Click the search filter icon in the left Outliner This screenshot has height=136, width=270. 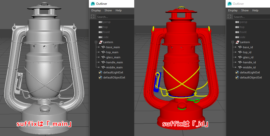(93, 17)
